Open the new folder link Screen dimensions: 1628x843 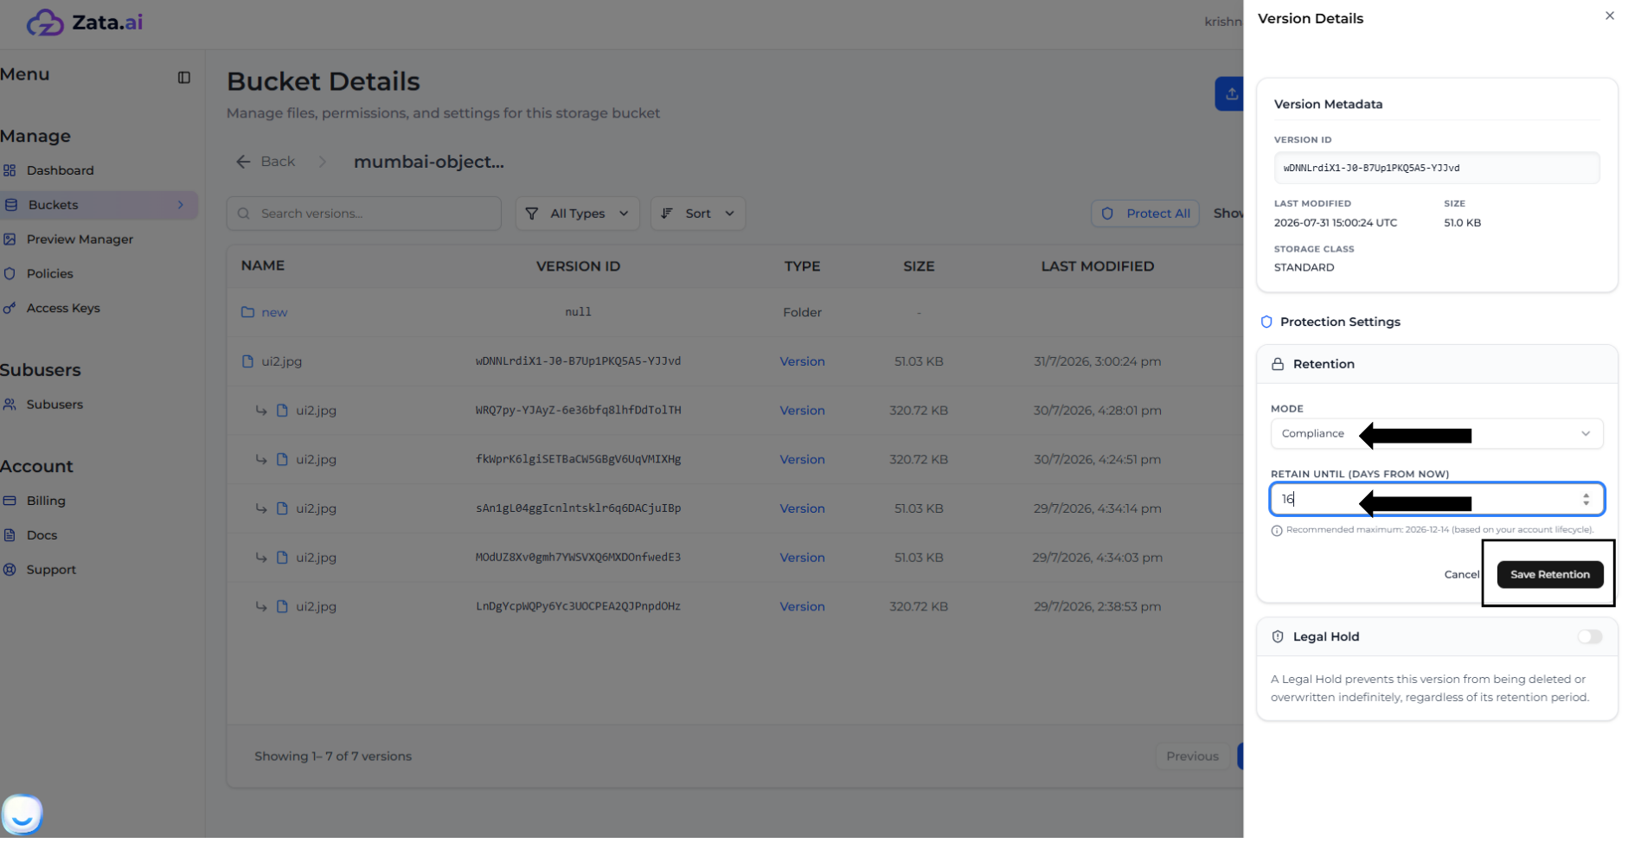(x=274, y=313)
